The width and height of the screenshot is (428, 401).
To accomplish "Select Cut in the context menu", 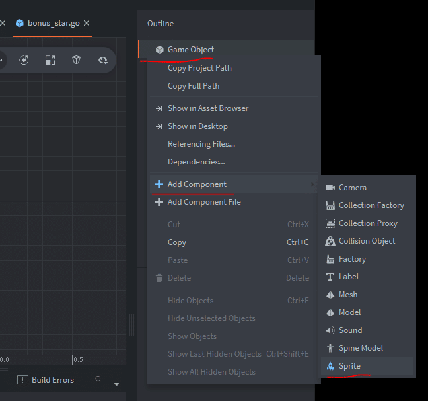I will 234,225.
